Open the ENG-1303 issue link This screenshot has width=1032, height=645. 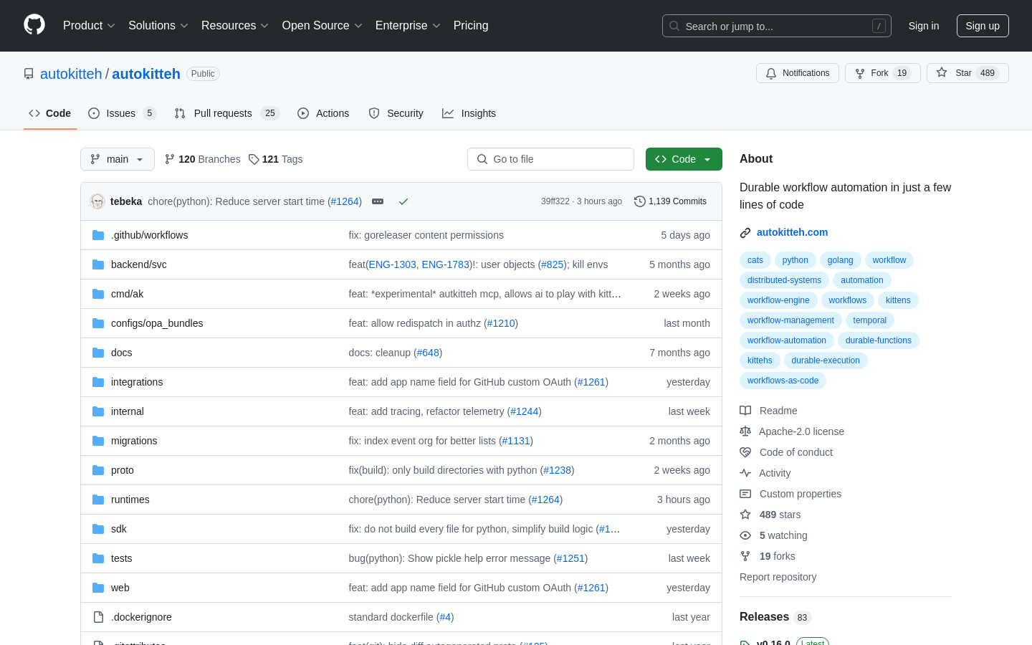coord(393,264)
